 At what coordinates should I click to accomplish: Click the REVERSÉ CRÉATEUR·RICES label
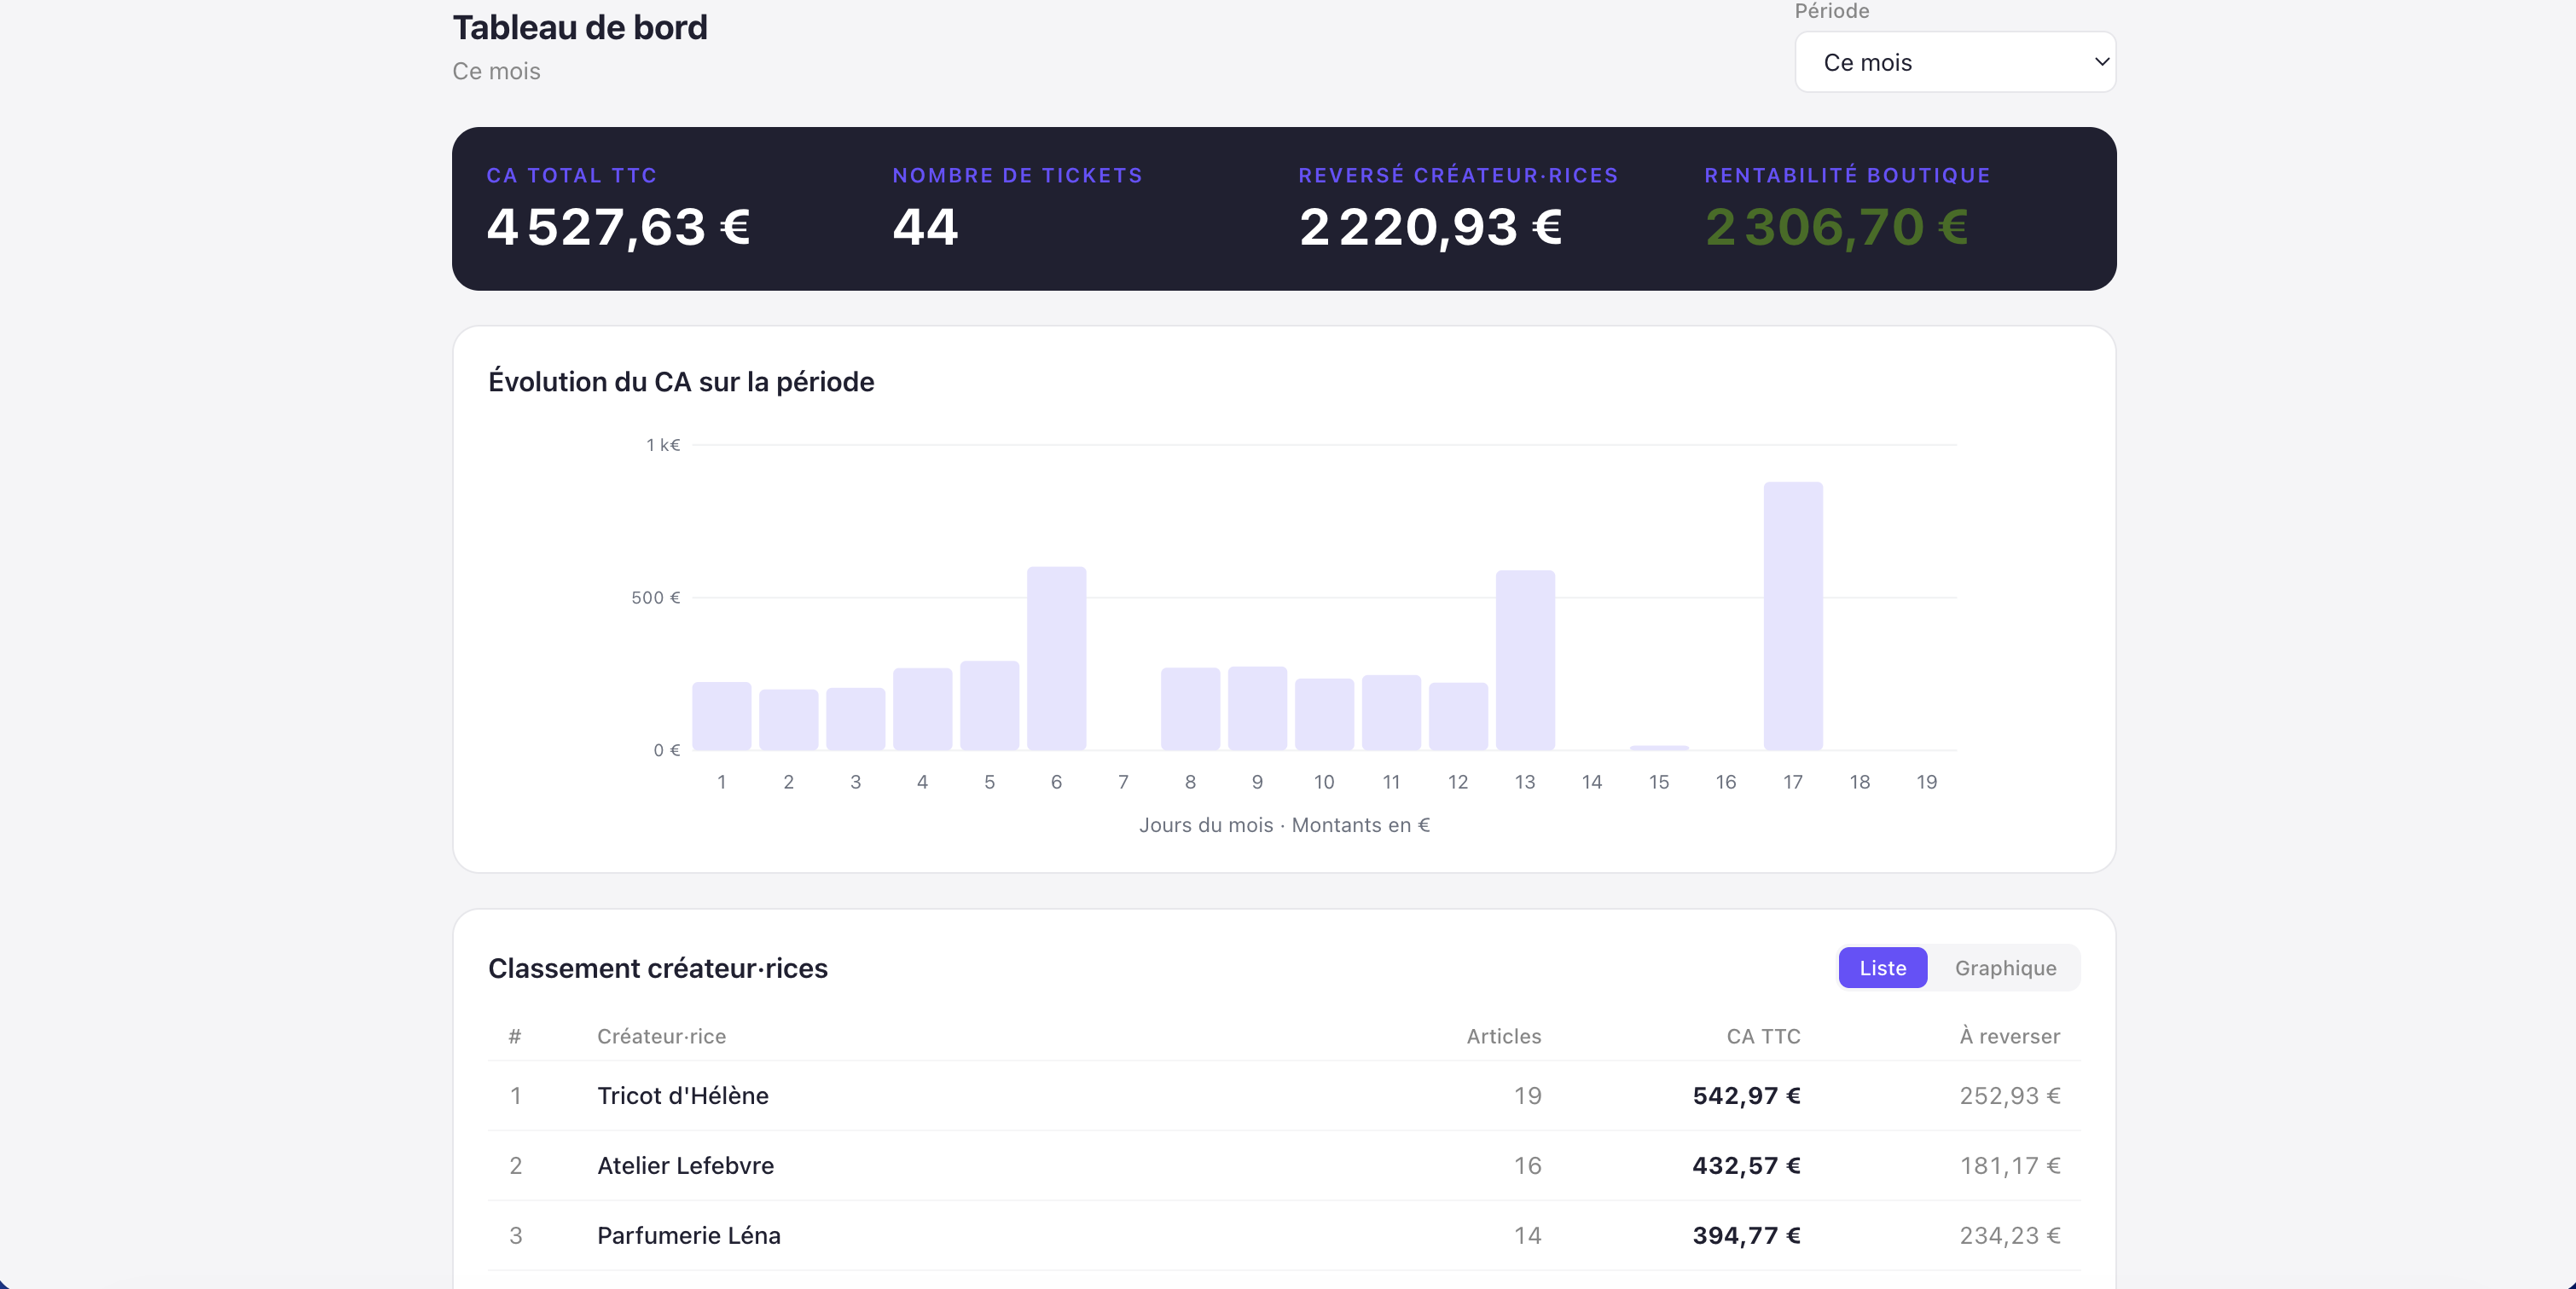(1458, 175)
